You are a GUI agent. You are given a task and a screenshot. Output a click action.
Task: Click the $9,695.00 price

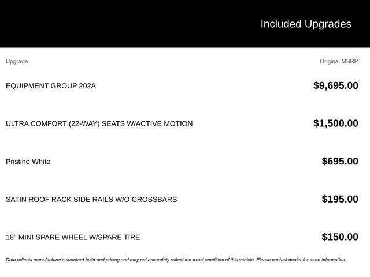[335, 85]
